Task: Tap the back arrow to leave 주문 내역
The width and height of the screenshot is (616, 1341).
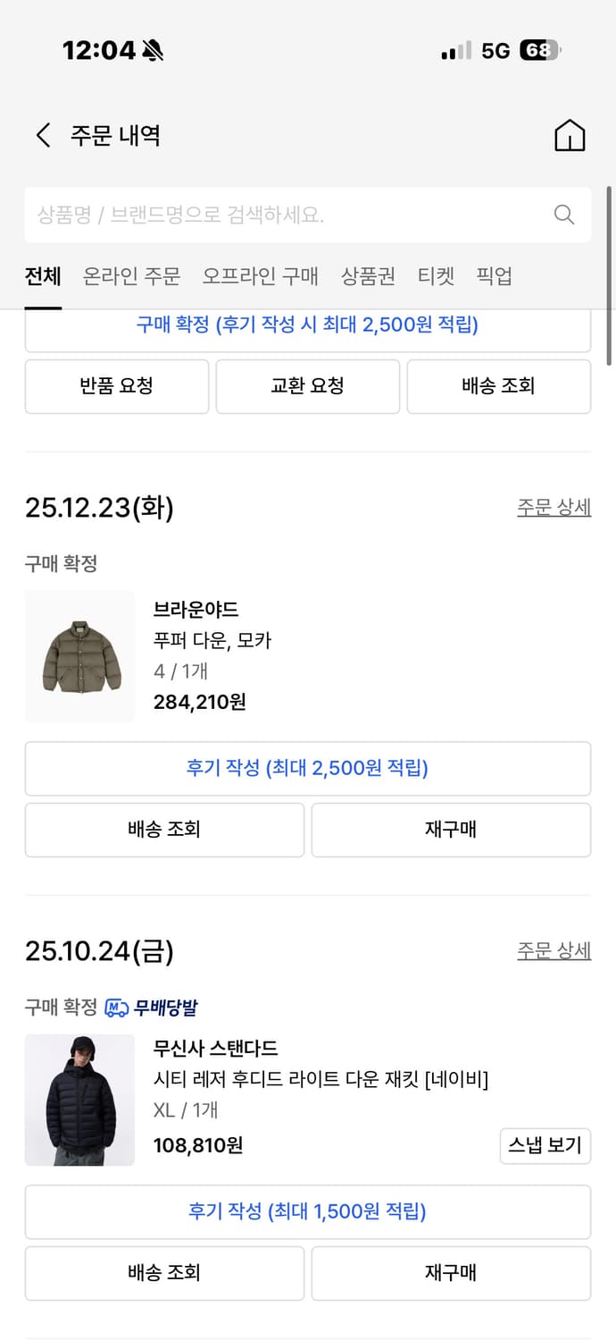Action: pyautogui.click(x=41, y=134)
